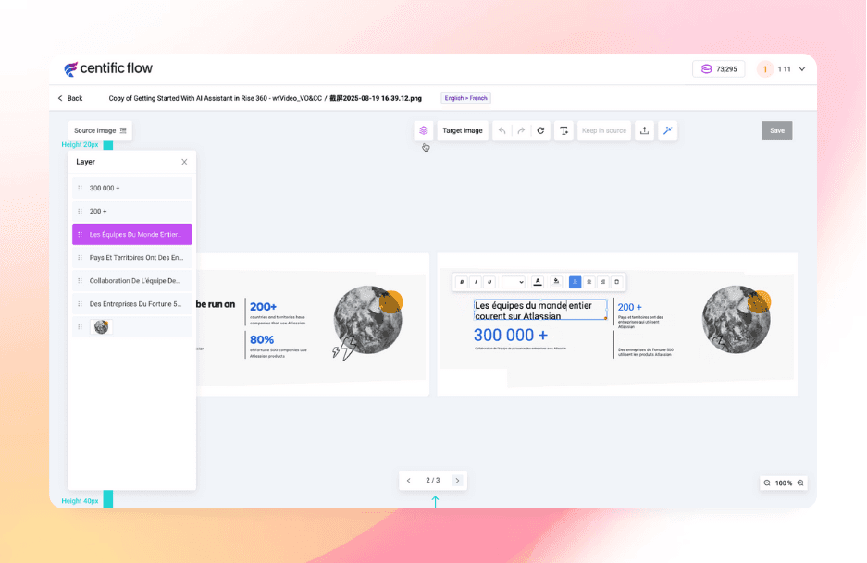Select the 'Collaboration De L'équipe' layer
867x563 pixels.
(x=132, y=281)
